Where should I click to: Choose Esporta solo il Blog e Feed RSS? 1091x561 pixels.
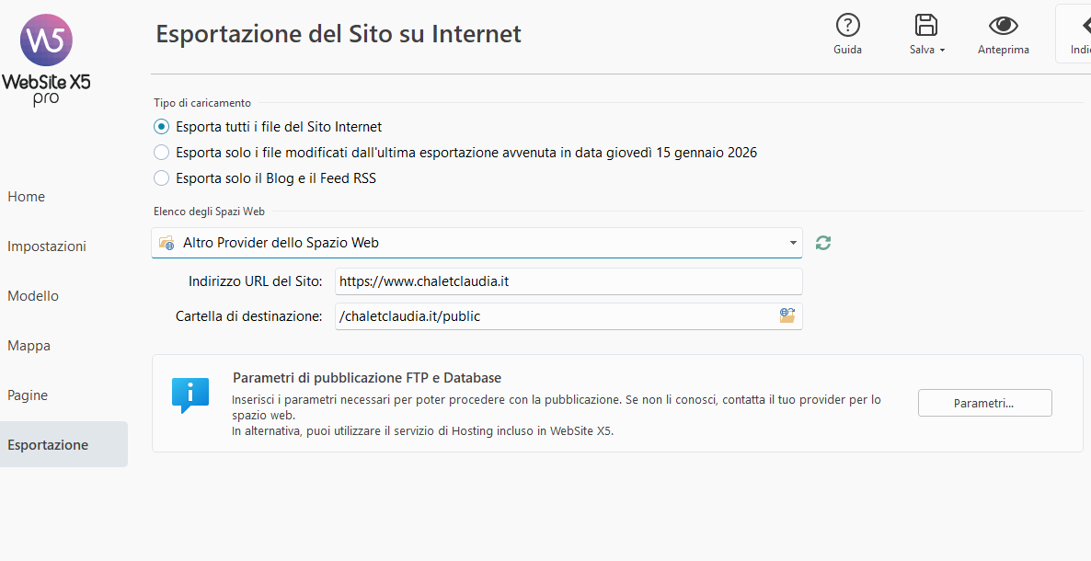click(x=162, y=178)
